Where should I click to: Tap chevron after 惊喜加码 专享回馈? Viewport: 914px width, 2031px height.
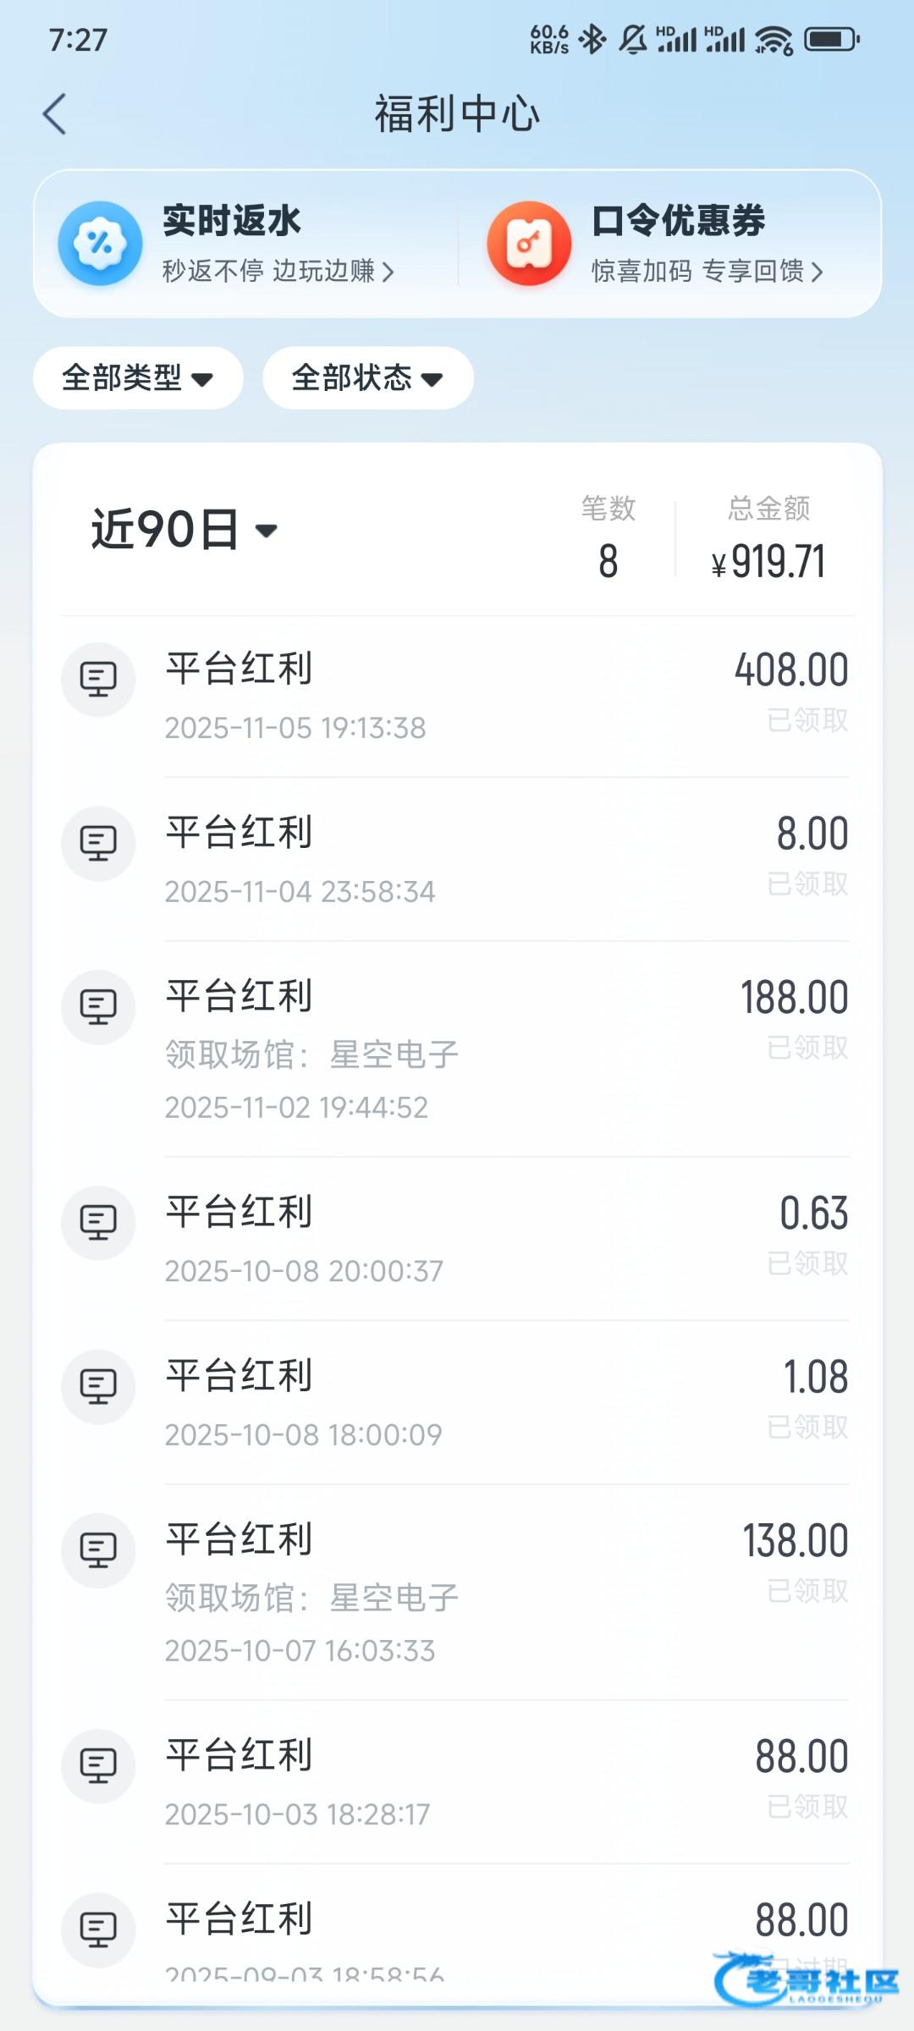point(817,272)
